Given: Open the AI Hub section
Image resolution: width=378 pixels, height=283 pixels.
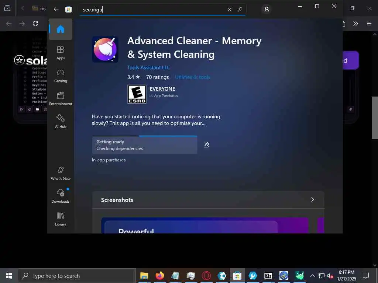Looking at the screenshot, I should coord(61,121).
